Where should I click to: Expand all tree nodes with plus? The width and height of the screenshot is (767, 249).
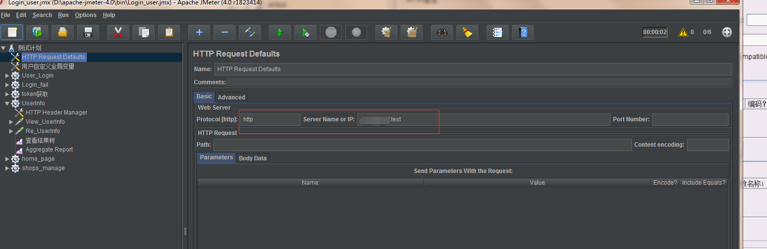point(199,32)
